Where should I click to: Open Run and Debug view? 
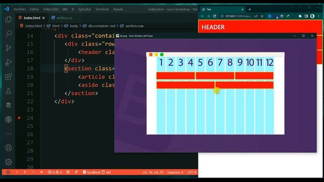click(x=9, y=62)
